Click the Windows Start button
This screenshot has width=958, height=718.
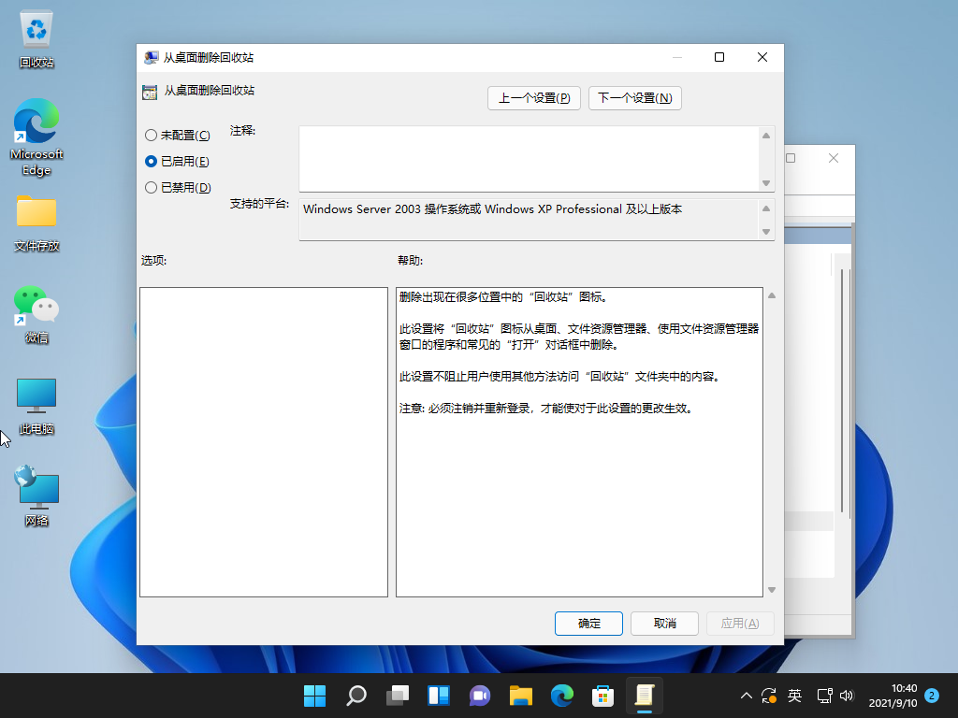click(314, 696)
